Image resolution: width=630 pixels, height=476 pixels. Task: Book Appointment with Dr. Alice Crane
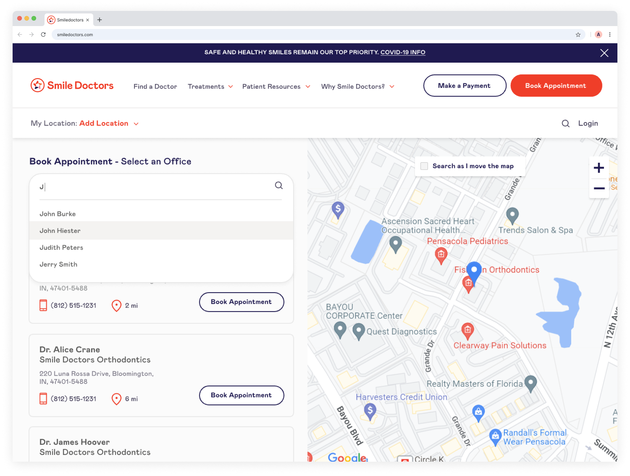241,395
